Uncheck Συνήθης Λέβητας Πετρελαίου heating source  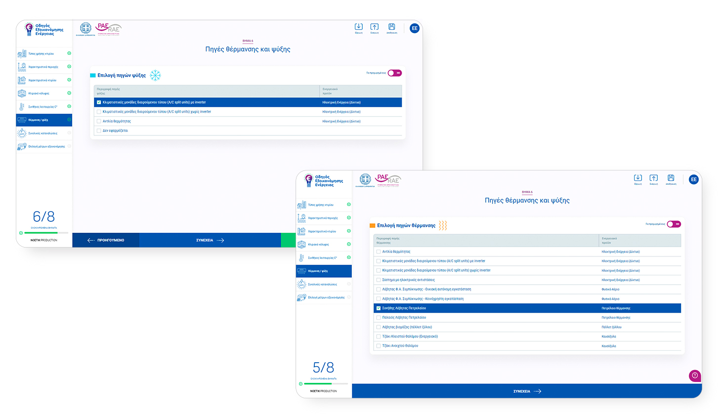pos(379,308)
